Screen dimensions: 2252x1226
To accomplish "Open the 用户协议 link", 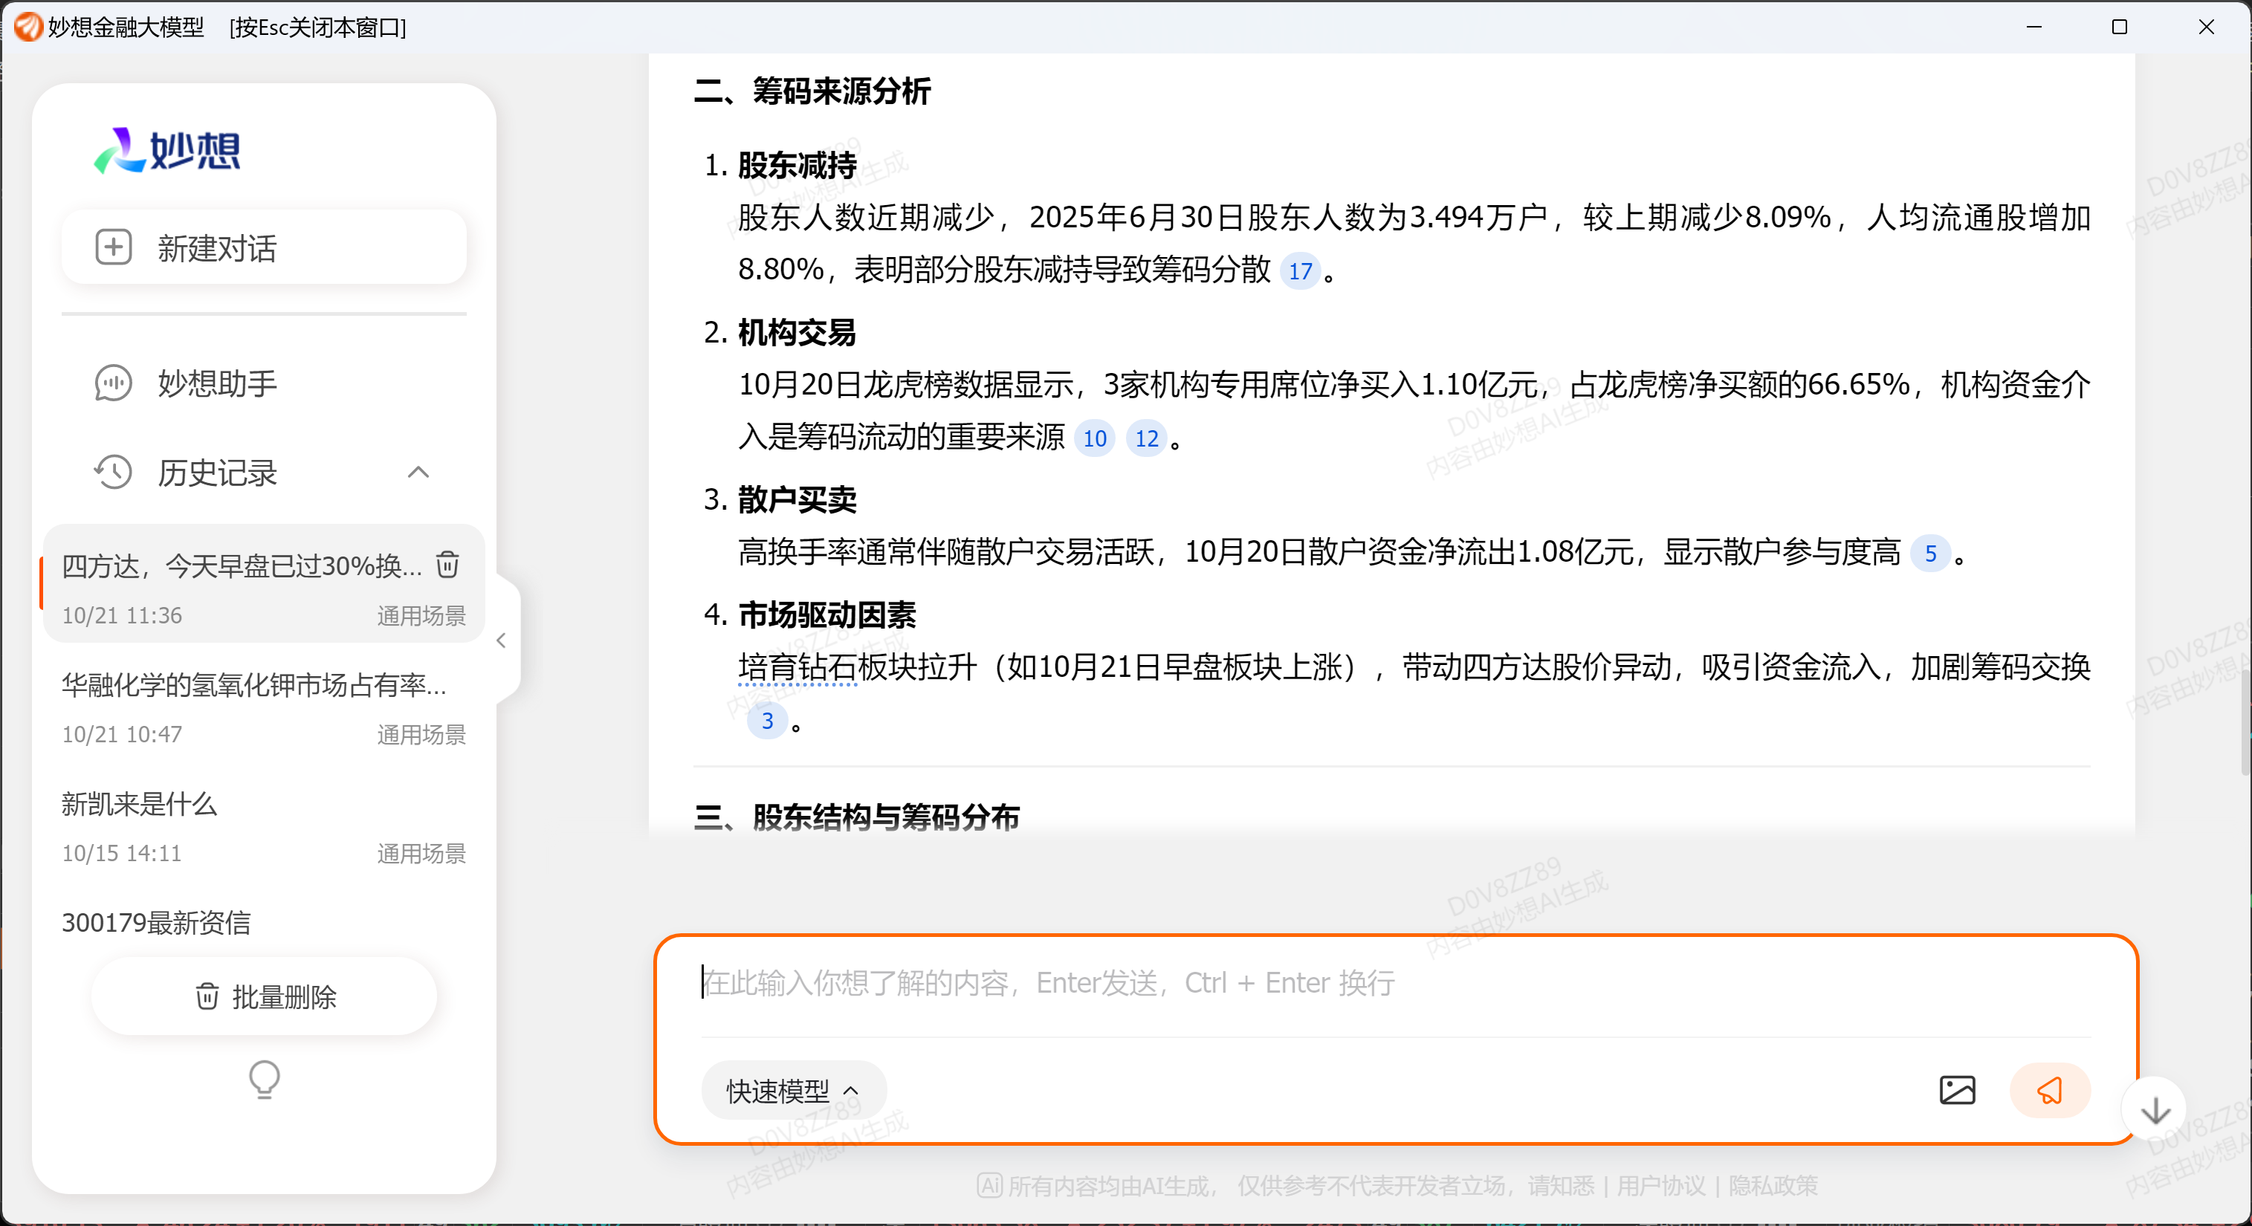I will tap(1660, 1186).
